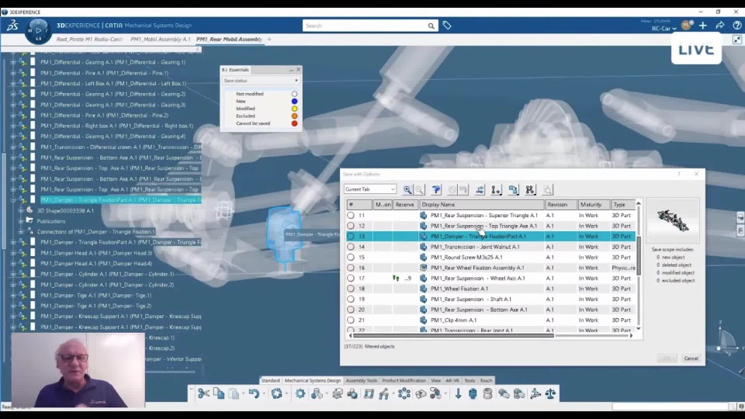Select the radio button for row 15
This screenshot has height=419, width=745.
351,257
